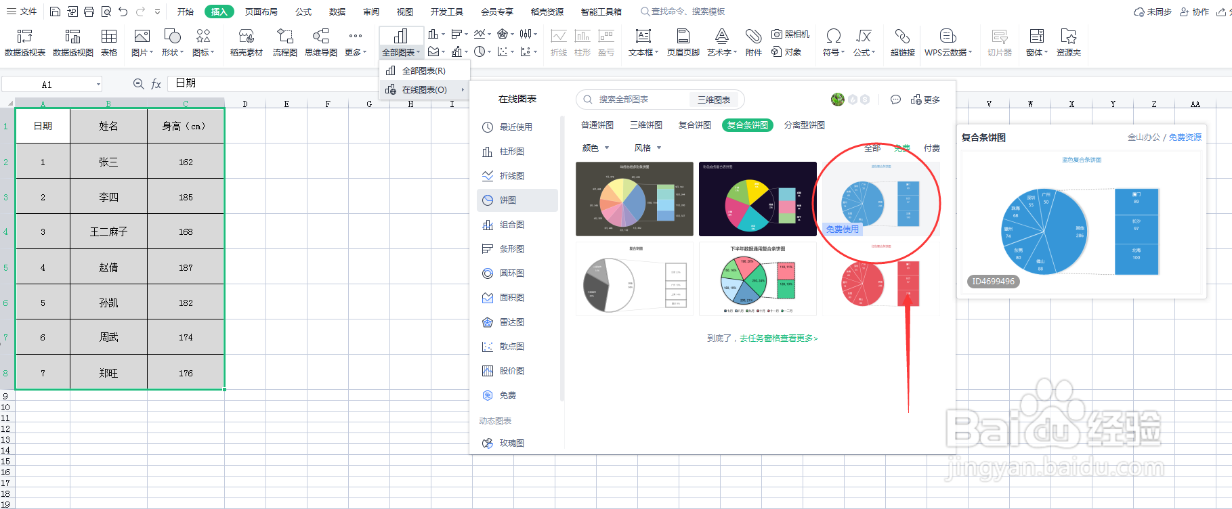Open the 艺术字 word art dropdown
This screenshot has width=1232, height=509.
723,52
